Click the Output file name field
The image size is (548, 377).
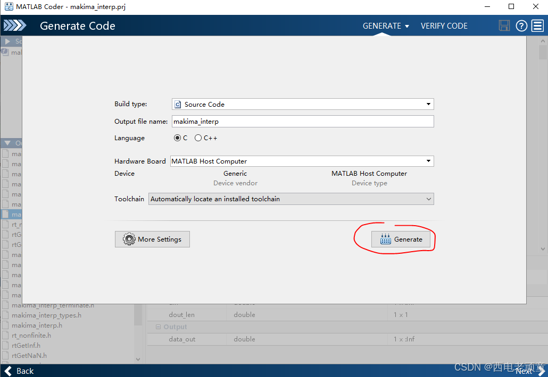click(303, 122)
